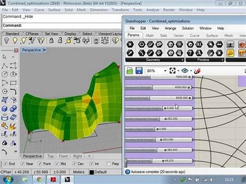Click the Explode tool icon
The height and width of the screenshot is (184, 246).
click(x=13, y=126)
